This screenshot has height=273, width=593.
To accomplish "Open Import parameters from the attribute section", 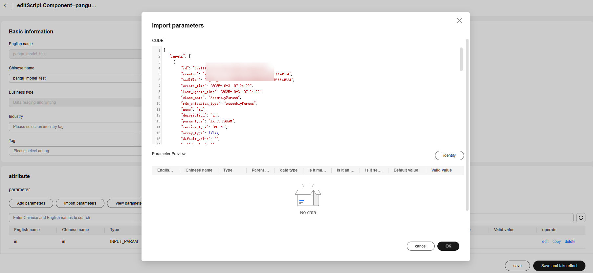I will (80, 203).
